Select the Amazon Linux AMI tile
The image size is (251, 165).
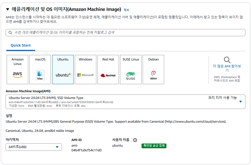pyautogui.click(x=17, y=69)
